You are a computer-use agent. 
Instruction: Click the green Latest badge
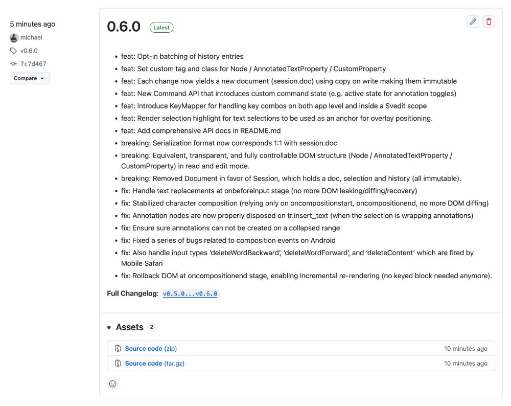161,28
